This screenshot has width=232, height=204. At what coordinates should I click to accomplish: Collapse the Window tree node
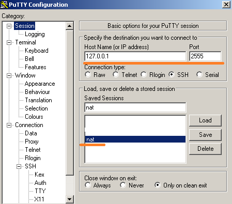(9, 75)
